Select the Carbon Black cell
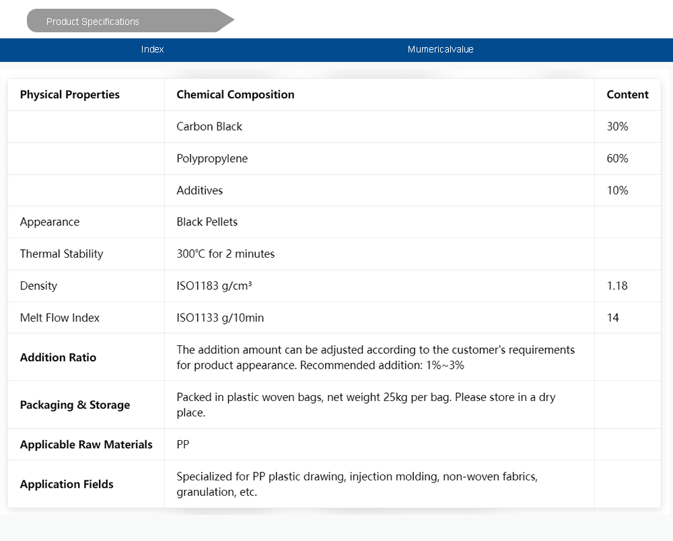The height and width of the screenshot is (541, 673). 209,127
